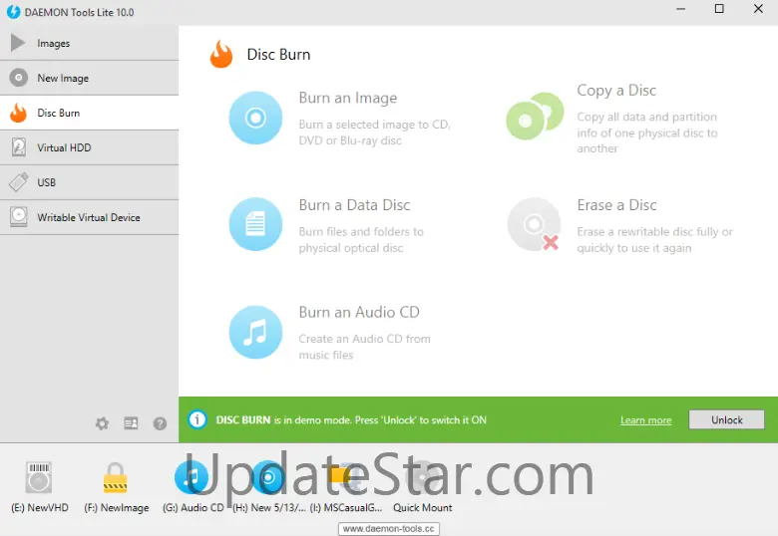This screenshot has width=778, height=536.
Task: Open Writable Virtual Device in sidebar
Action: pyautogui.click(x=90, y=217)
